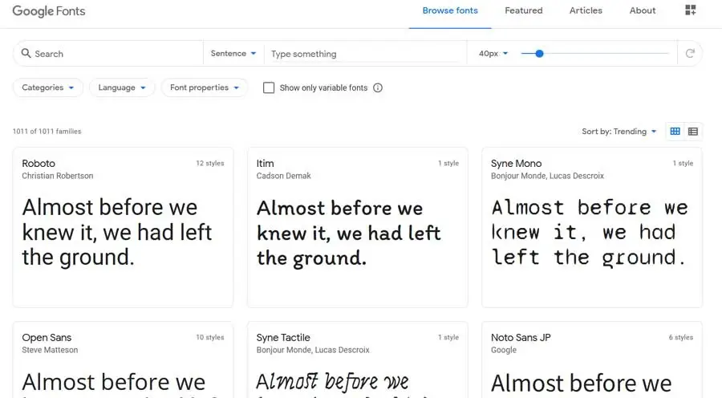
Task: Open the Roboto font card
Action: click(x=123, y=227)
